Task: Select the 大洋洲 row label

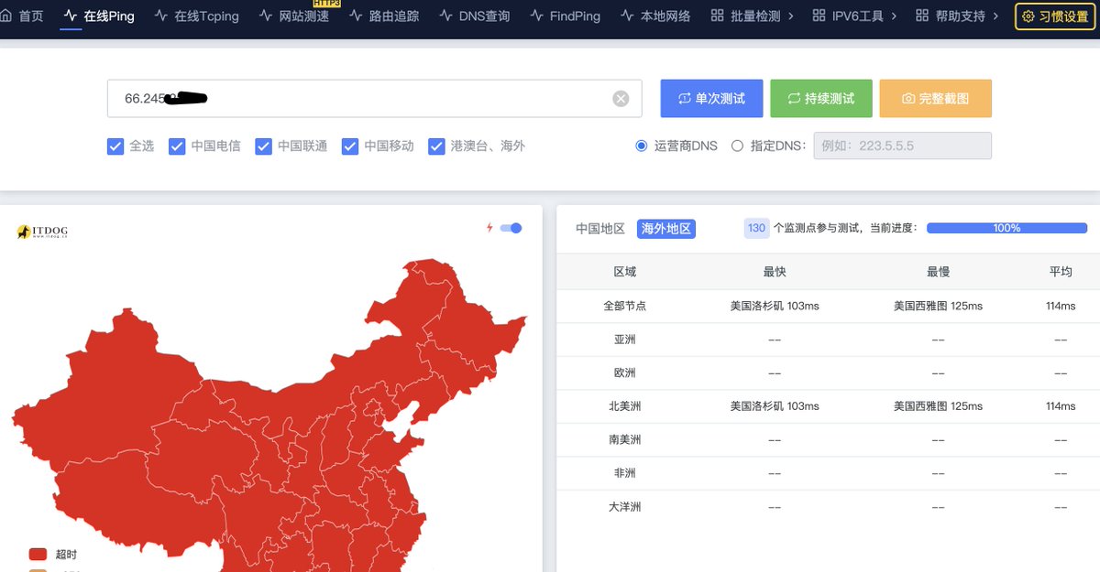Action: 624,506
